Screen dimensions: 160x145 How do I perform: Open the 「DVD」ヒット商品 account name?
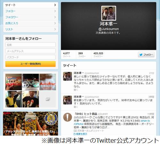[85, 114]
